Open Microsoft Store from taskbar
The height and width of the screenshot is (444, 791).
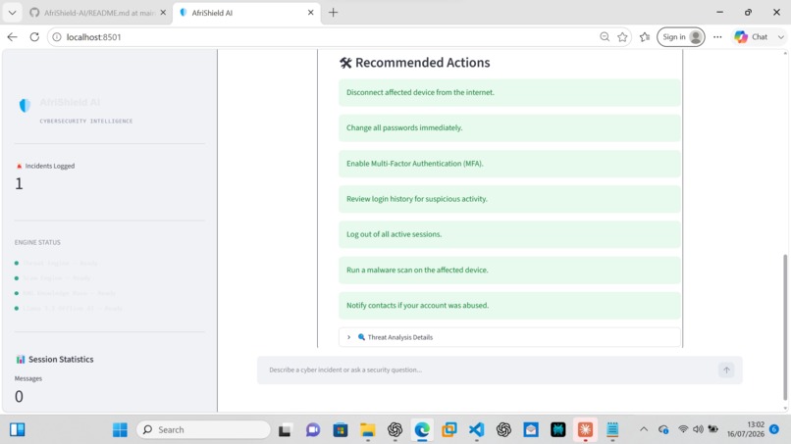click(340, 430)
